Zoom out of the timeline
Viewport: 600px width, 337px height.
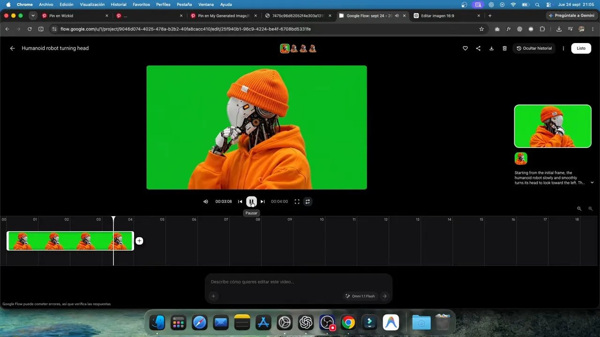579,209
